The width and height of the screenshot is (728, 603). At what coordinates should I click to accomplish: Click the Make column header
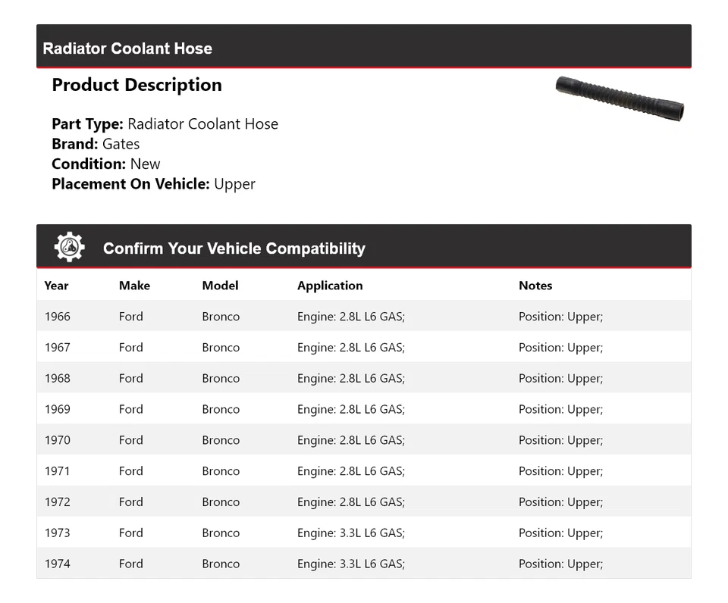click(134, 286)
